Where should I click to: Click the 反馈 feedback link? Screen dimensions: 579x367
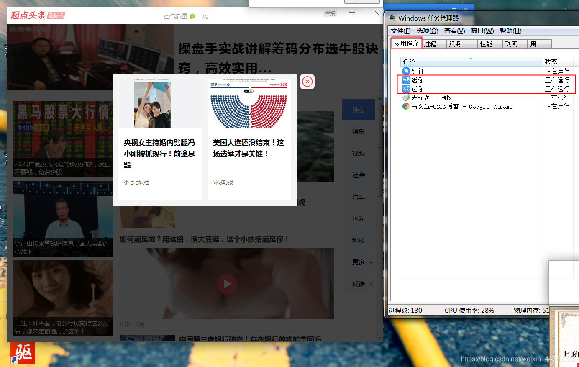click(359, 284)
